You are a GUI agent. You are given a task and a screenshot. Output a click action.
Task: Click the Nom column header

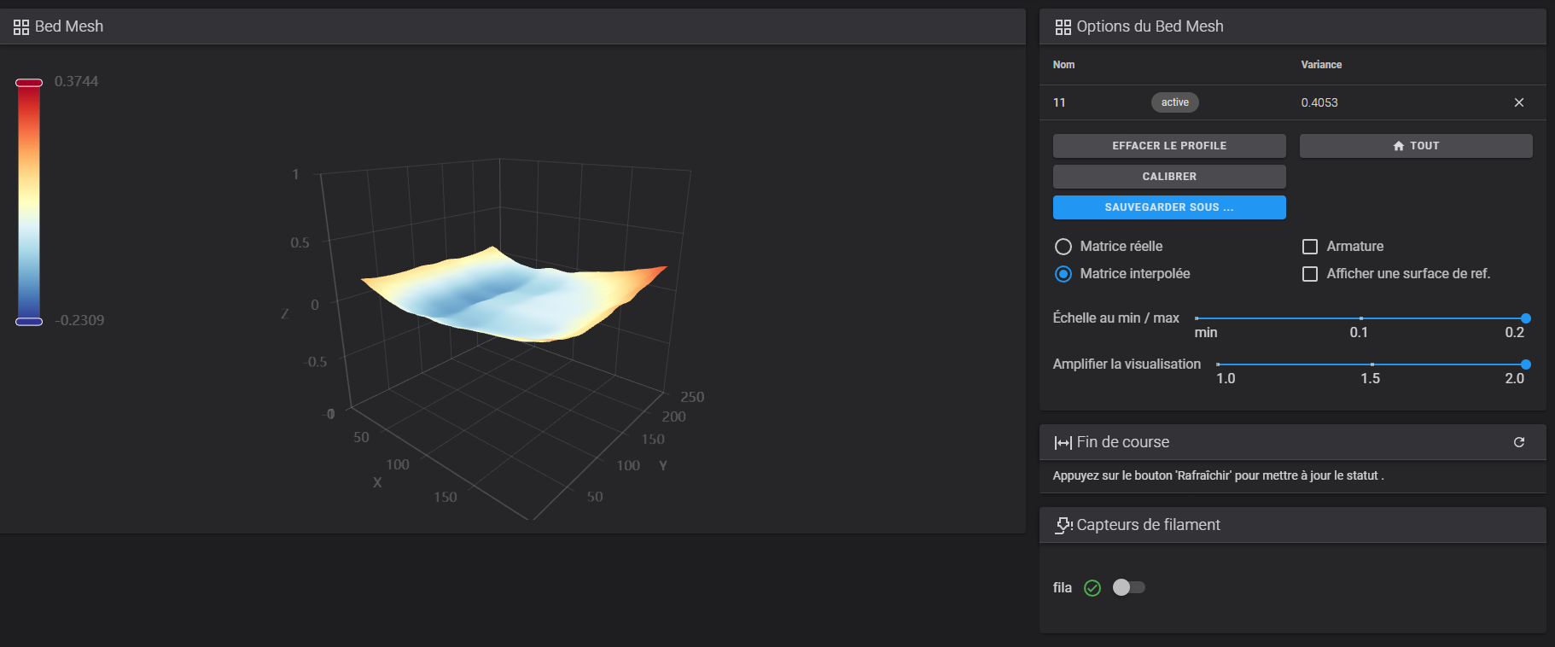[1063, 65]
